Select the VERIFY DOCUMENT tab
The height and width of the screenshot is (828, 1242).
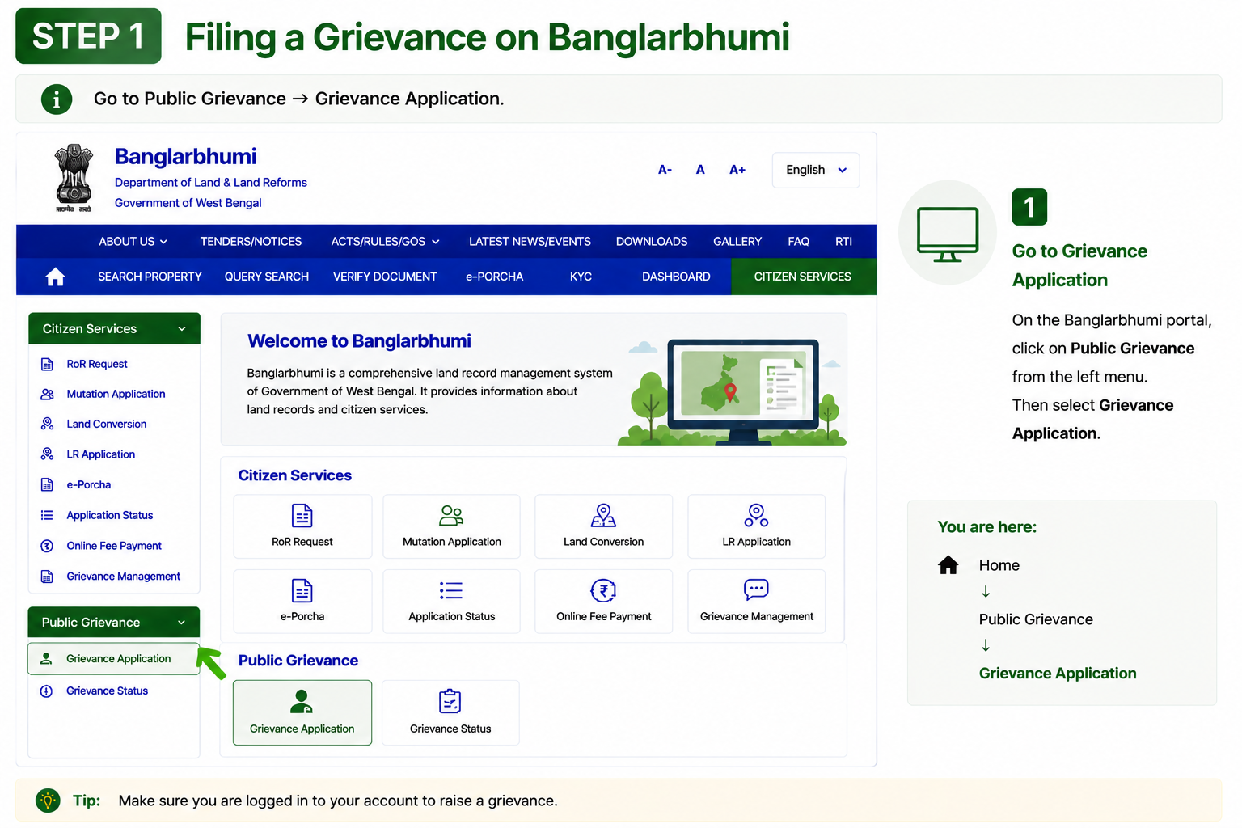click(x=385, y=277)
